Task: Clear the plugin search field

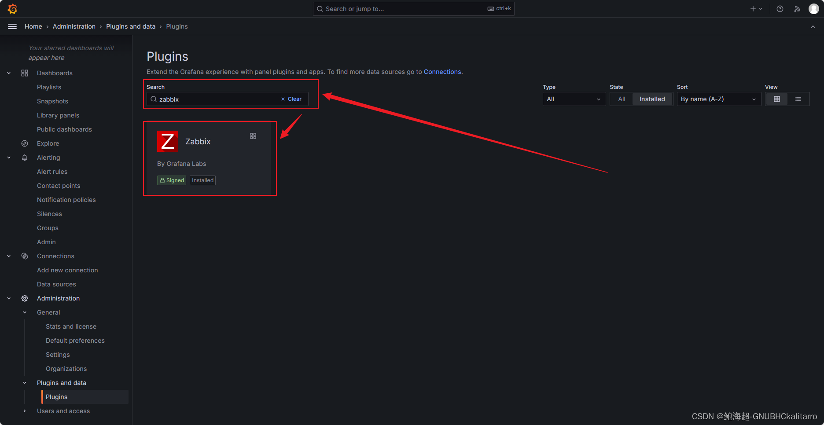Action: click(291, 99)
